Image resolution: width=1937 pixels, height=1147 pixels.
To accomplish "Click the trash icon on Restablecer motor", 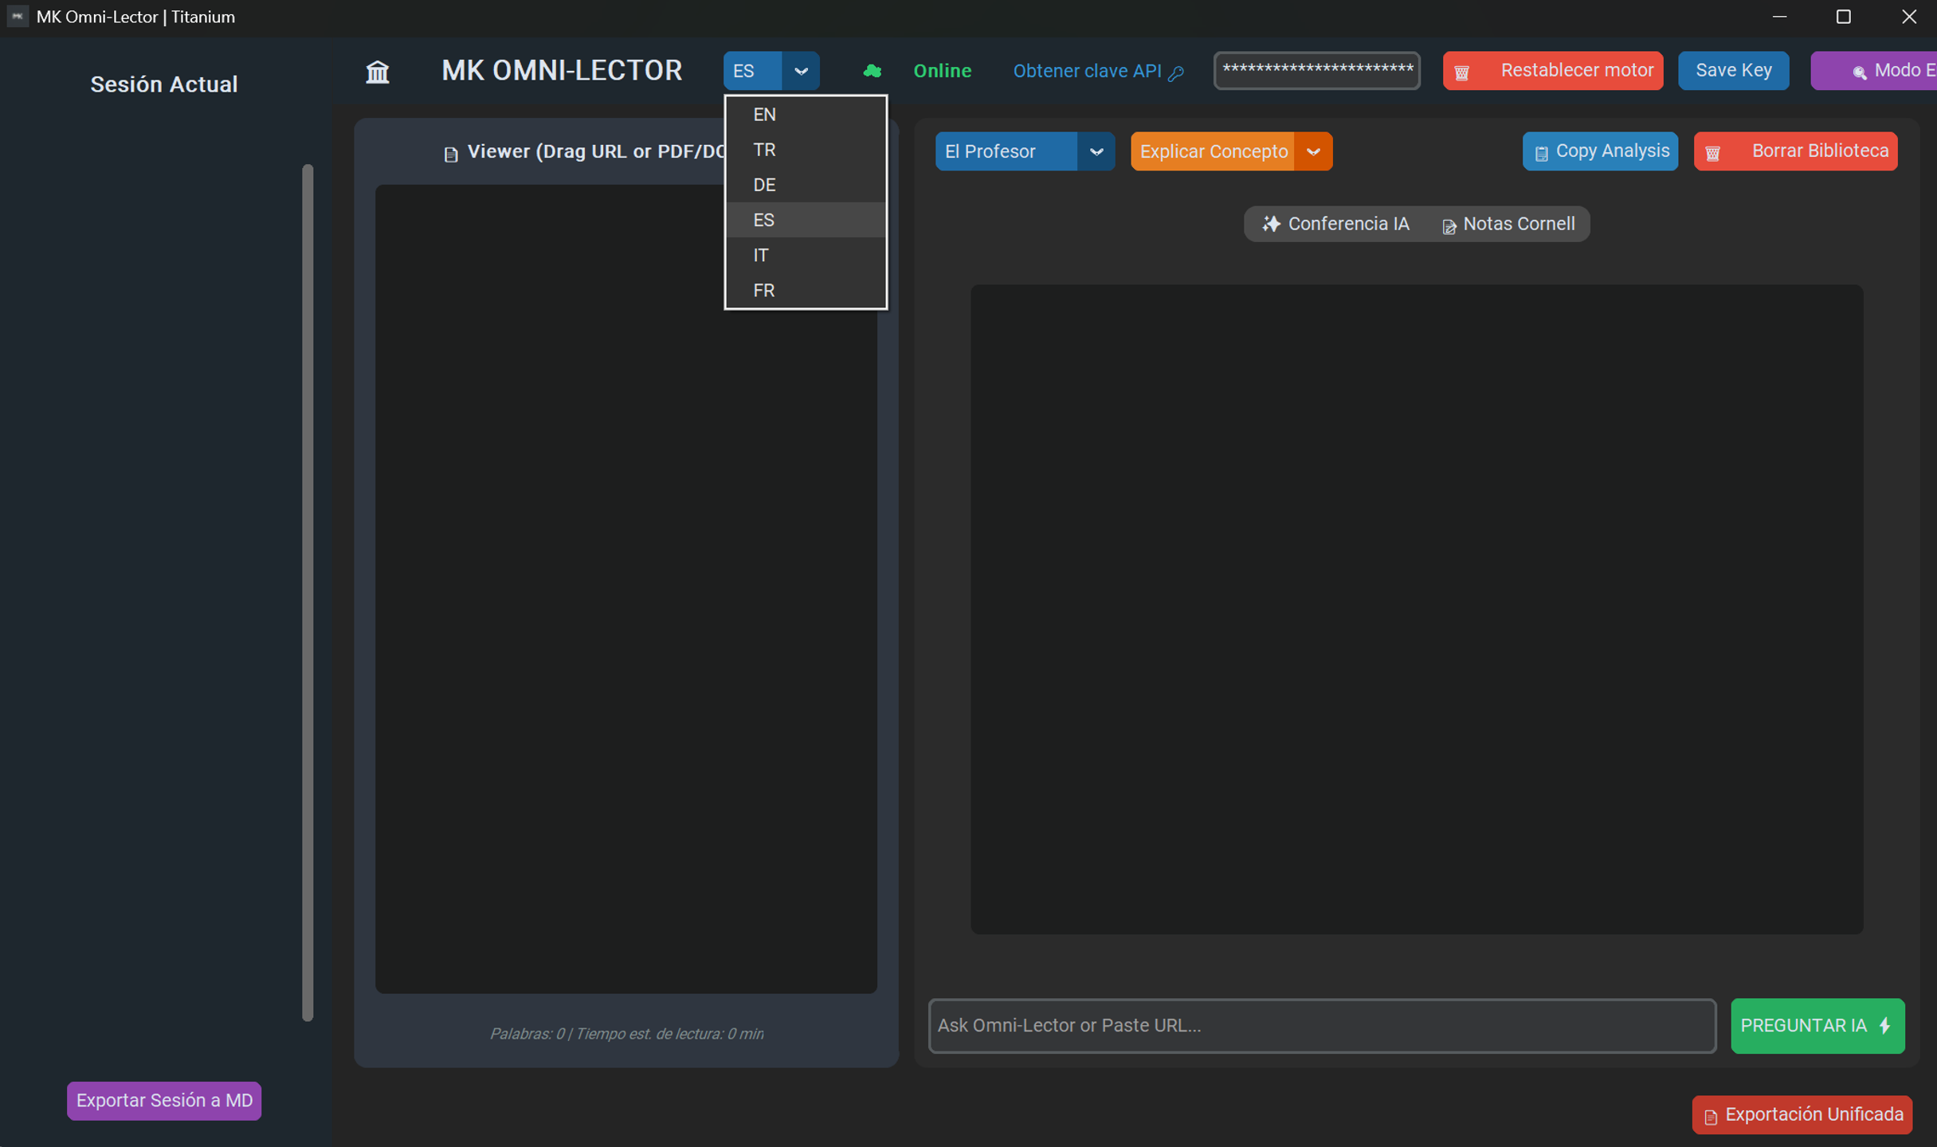I will click(1461, 72).
